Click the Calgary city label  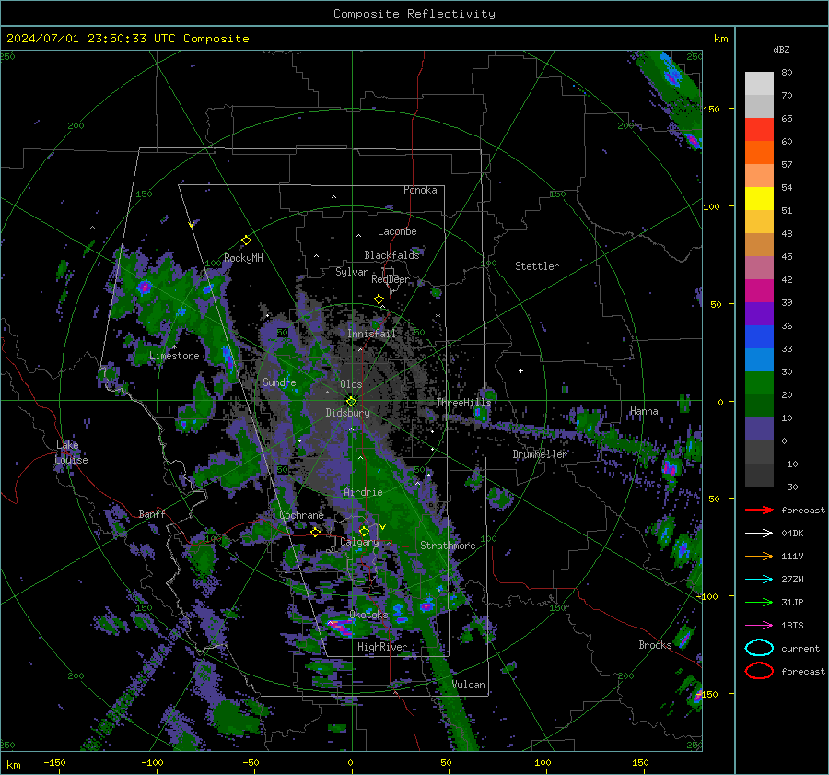click(x=359, y=542)
